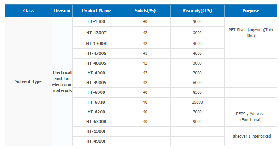The image size is (279, 149).
Task: Select the HT-4800S product cell
Action: [x=96, y=63]
